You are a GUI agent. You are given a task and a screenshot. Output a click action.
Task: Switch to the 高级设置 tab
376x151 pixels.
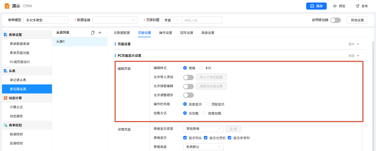(208, 33)
